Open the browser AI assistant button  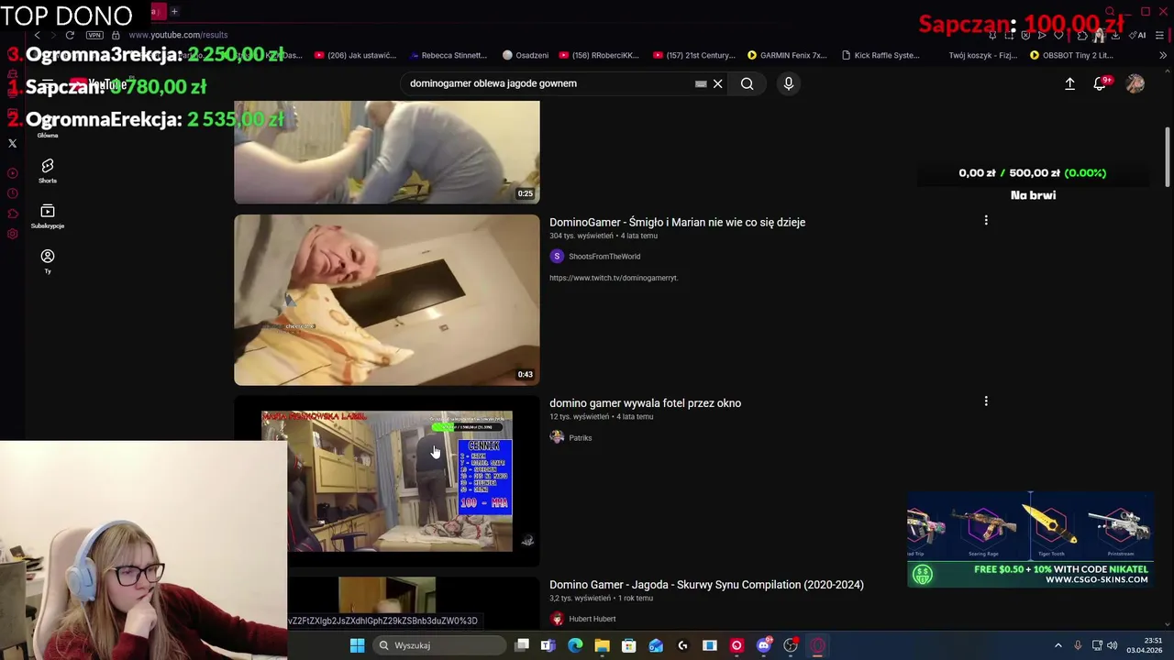coord(1138,35)
